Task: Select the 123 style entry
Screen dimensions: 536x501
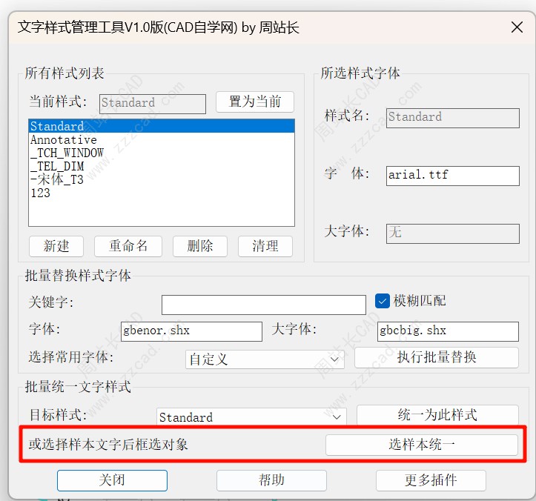Action: 41,193
